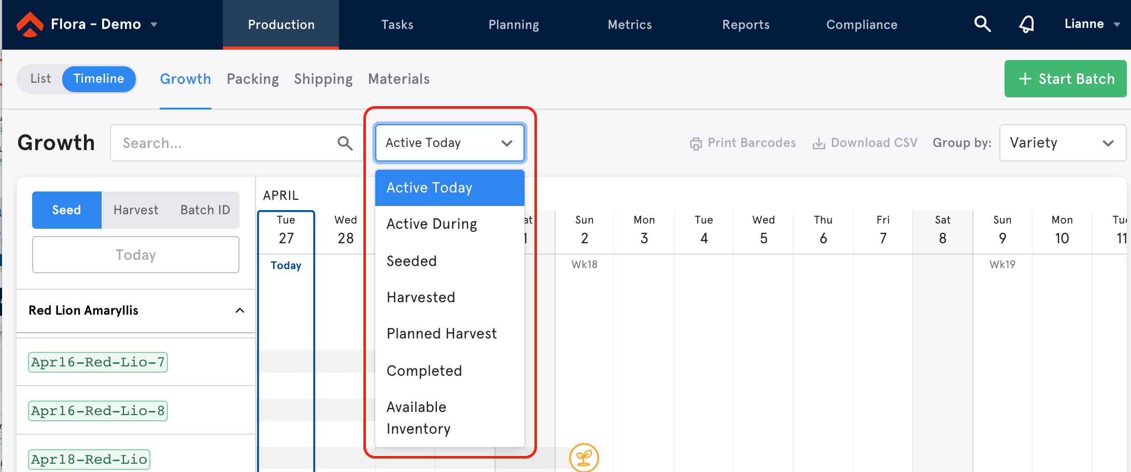Choose Available Inventory filter option
1131x472 pixels.
450,418
